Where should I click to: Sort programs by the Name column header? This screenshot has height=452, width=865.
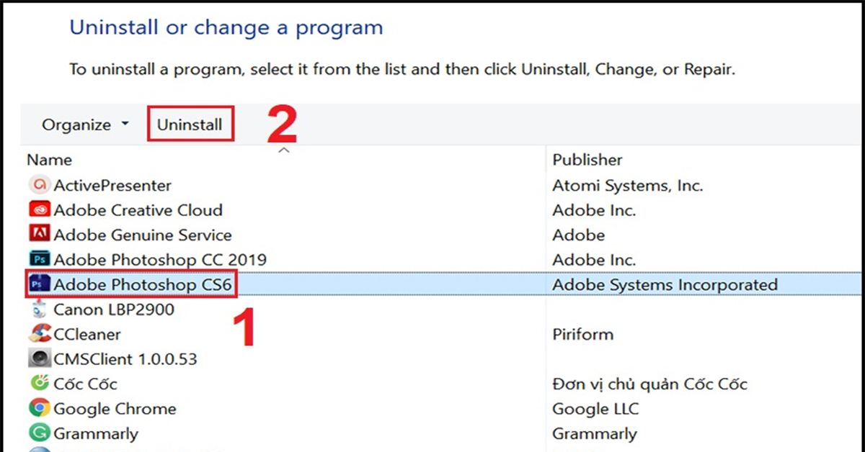(x=50, y=160)
